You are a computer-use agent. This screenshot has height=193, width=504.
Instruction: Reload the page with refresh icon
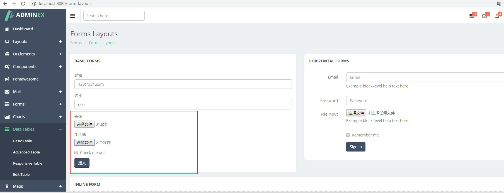point(23,4)
